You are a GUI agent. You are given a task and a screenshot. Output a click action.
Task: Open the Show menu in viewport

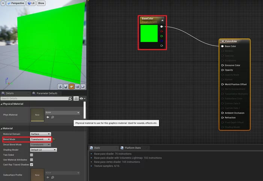(x=41, y=3)
